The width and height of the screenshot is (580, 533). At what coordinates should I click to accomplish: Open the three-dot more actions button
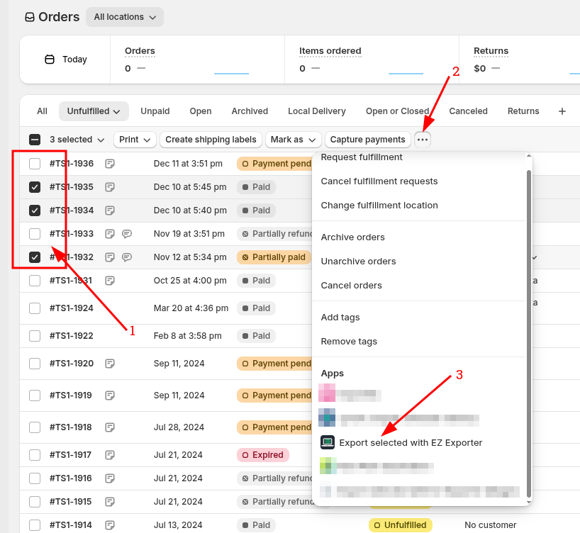click(x=423, y=140)
